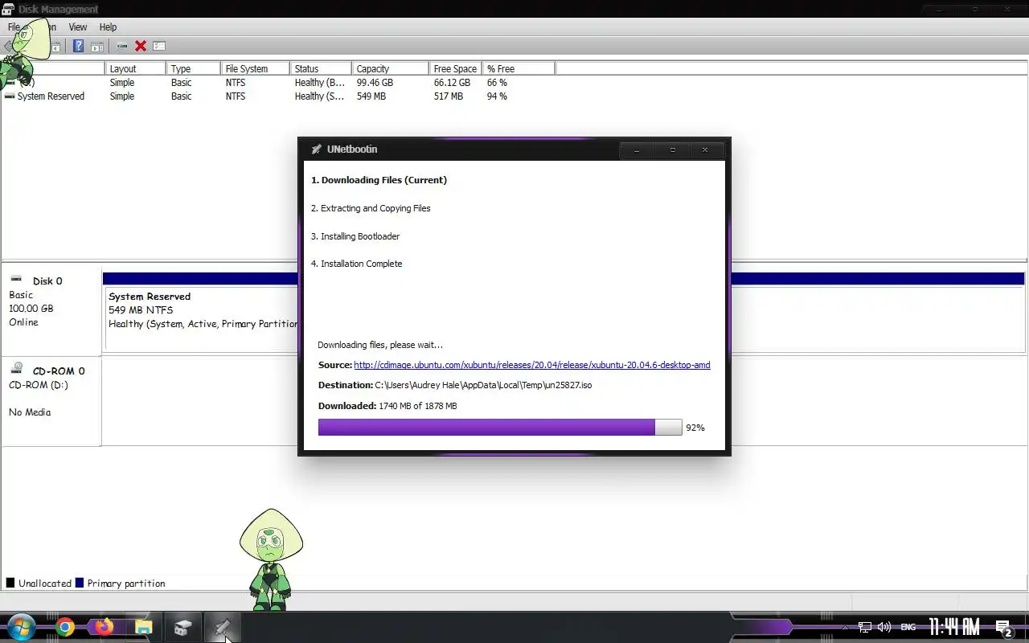Launch Firefox from the taskbar

point(104,628)
